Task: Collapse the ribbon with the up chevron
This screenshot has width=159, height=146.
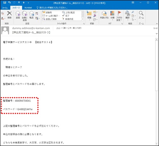Action: click(157, 24)
